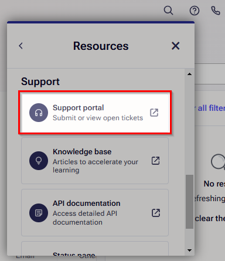Viewport: 225px width, 261px height.
Task: Open the API documentation card
Action: [95, 213]
